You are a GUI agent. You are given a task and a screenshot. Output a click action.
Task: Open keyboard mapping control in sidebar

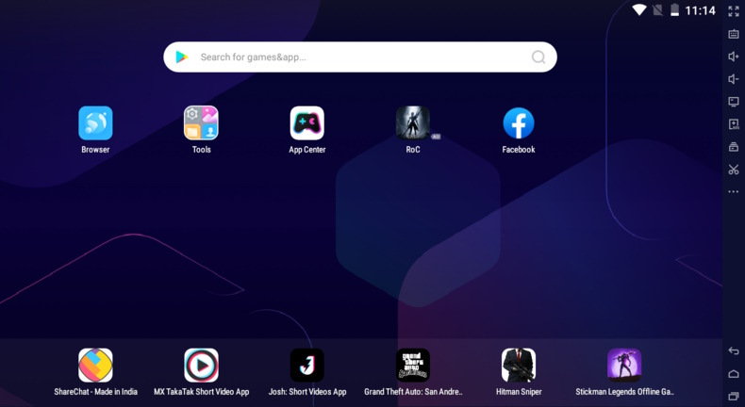(x=734, y=34)
